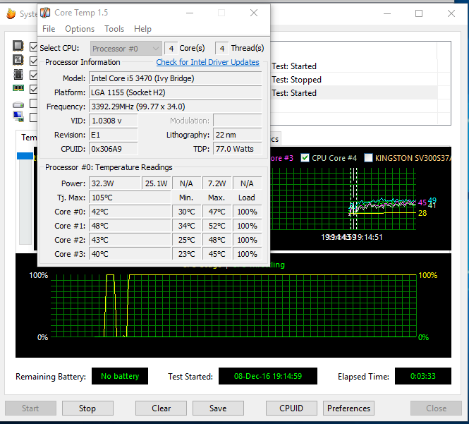Screen dimensions: 469x424
Task: Click Core #2 temperature '43°C'
Action: coord(130,240)
